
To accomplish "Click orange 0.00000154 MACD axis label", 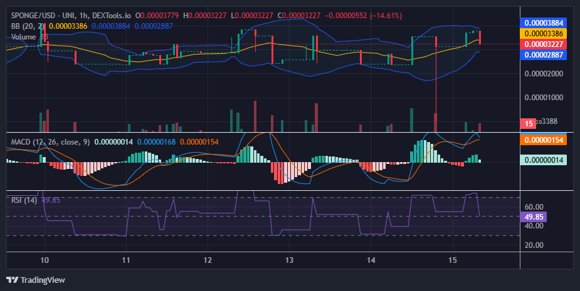I will 544,140.
